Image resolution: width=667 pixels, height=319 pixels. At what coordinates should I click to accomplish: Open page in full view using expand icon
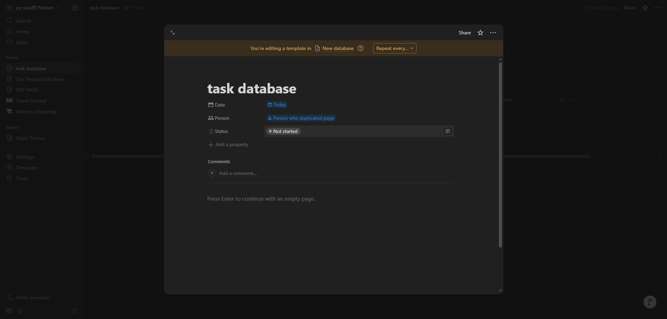[173, 33]
